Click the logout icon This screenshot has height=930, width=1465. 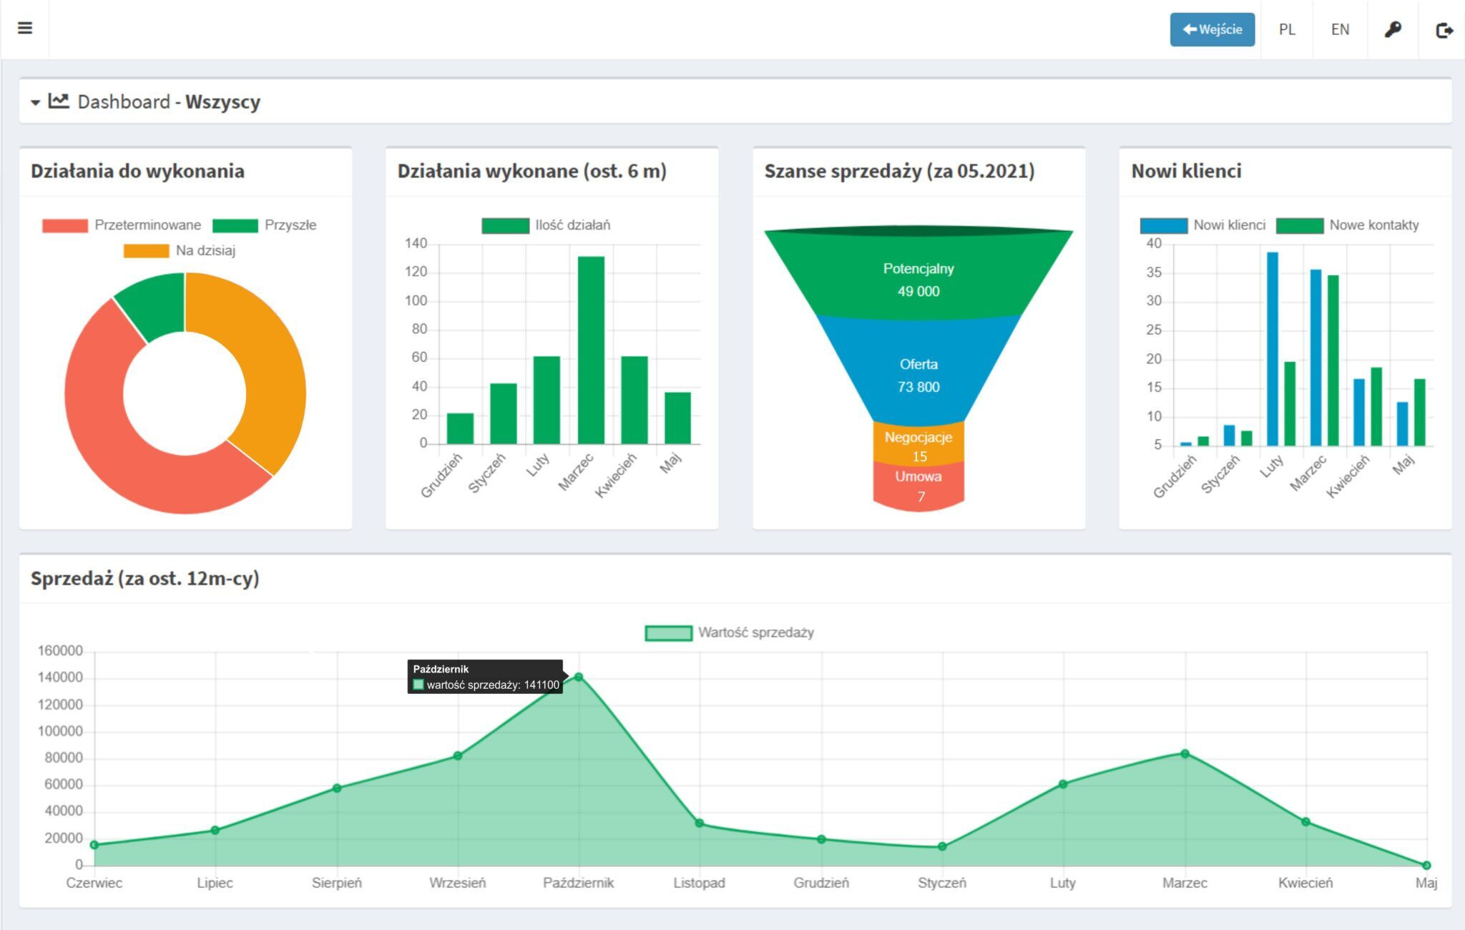(1444, 30)
